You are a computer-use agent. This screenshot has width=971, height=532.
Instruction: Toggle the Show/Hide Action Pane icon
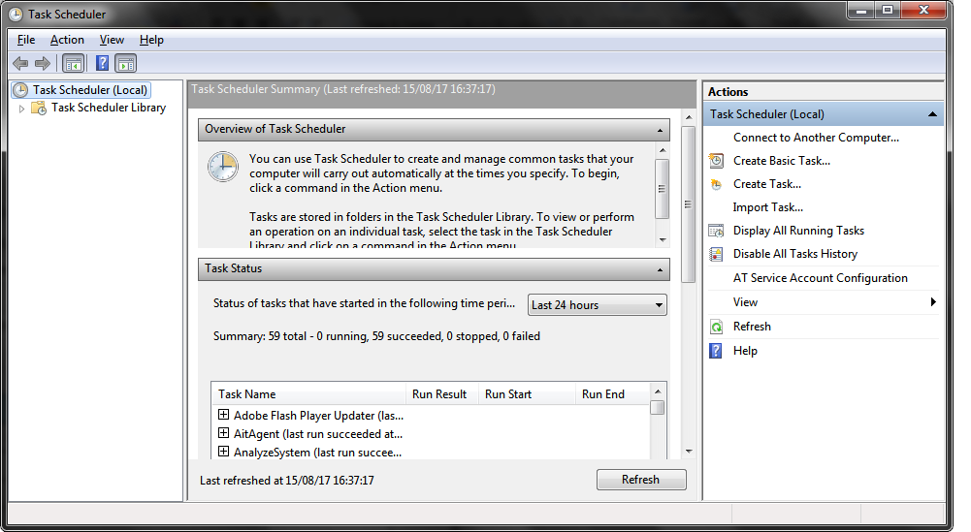[126, 63]
